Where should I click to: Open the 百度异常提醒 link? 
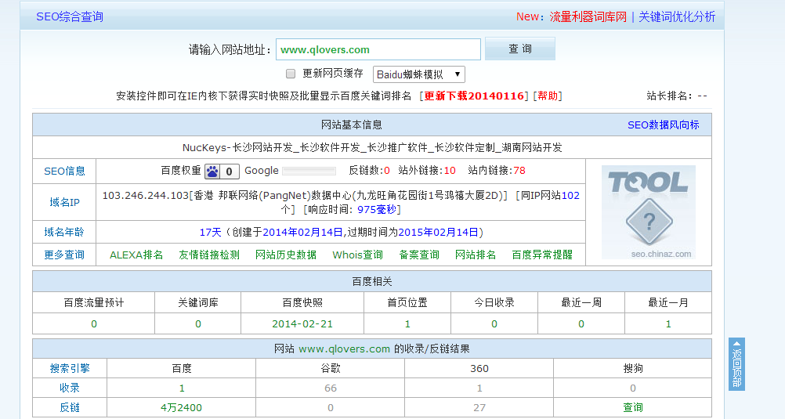click(542, 255)
